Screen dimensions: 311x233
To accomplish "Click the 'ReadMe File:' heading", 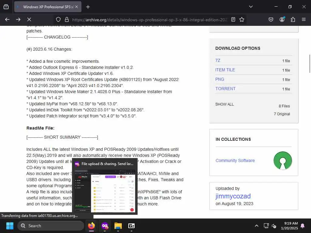I will coord(40,128).
